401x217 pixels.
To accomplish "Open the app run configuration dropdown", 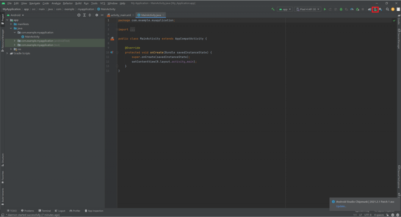I will pos(285,9).
